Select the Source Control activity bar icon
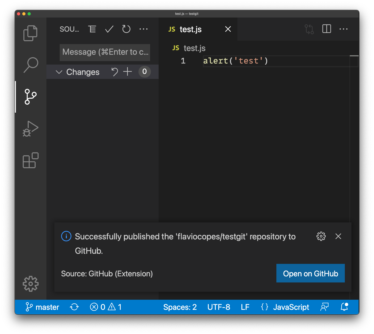 pos(31,97)
